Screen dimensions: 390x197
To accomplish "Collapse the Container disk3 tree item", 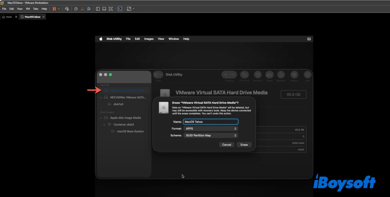I will click(104, 124).
